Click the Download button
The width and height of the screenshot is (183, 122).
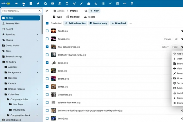(x=119, y=23)
